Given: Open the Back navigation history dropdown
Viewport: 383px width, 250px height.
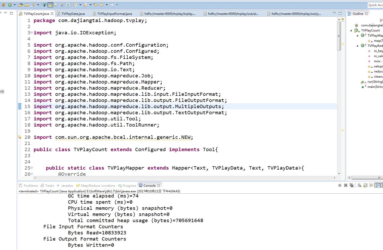Looking at the screenshot, I should tap(107, 5).
